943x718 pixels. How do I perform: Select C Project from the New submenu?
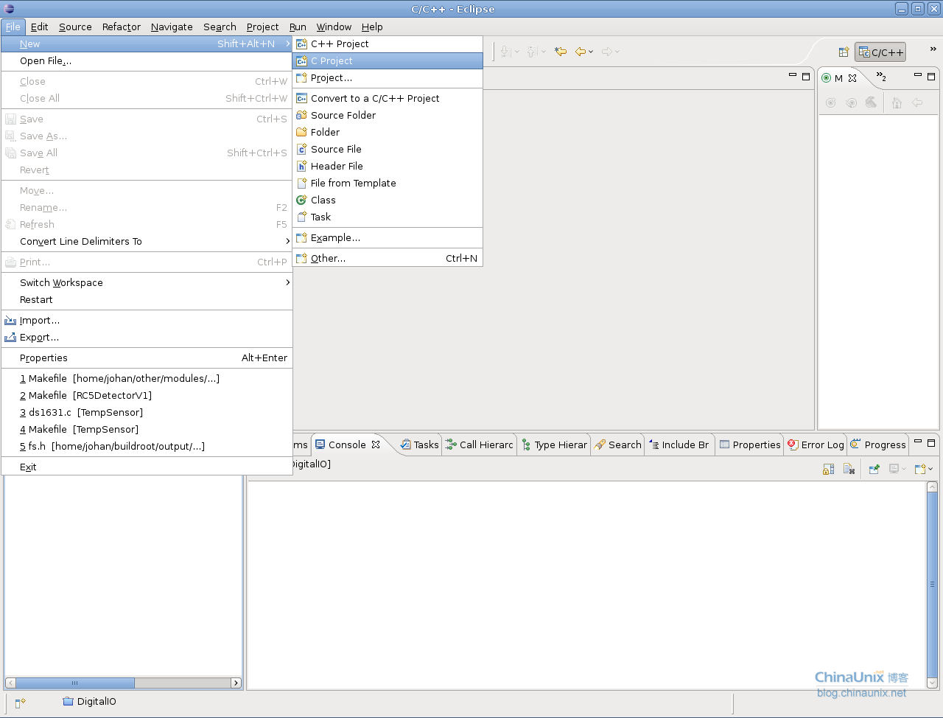(x=388, y=60)
